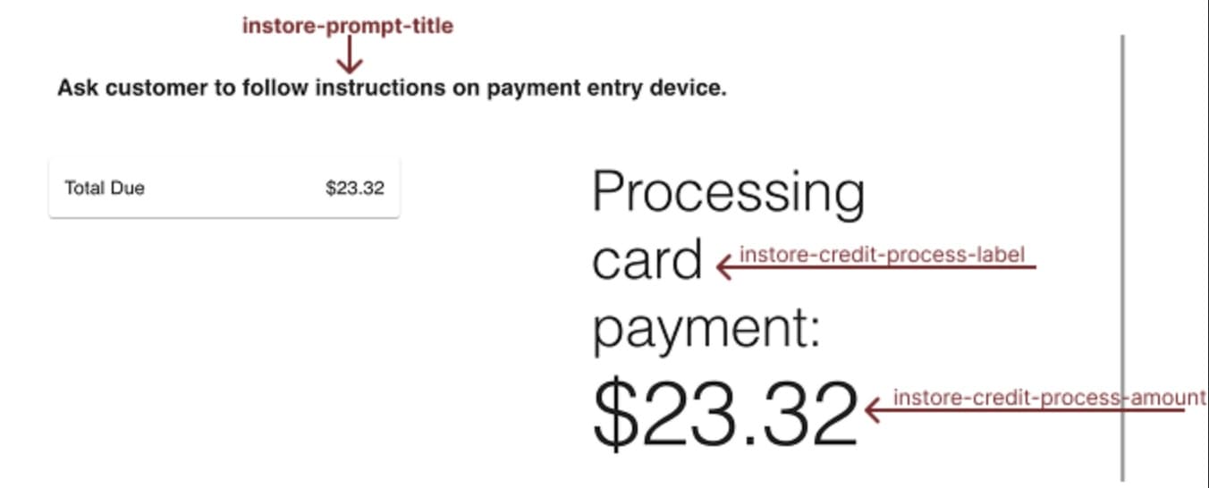Click the large $23.32 processing amount
This screenshot has height=488, width=1209.
click(x=724, y=415)
